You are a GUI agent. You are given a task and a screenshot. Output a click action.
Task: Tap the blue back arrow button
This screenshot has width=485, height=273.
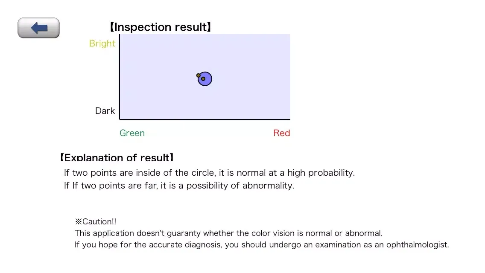[38, 28]
